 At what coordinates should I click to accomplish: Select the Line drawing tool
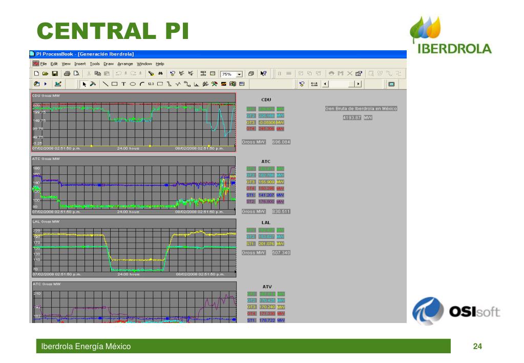pos(106,84)
